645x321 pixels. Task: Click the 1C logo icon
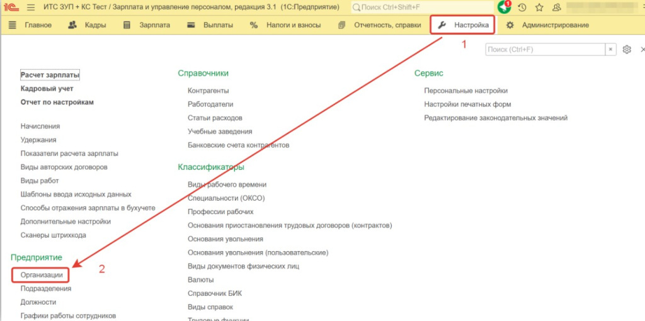pyautogui.click(x=11, y=8)
